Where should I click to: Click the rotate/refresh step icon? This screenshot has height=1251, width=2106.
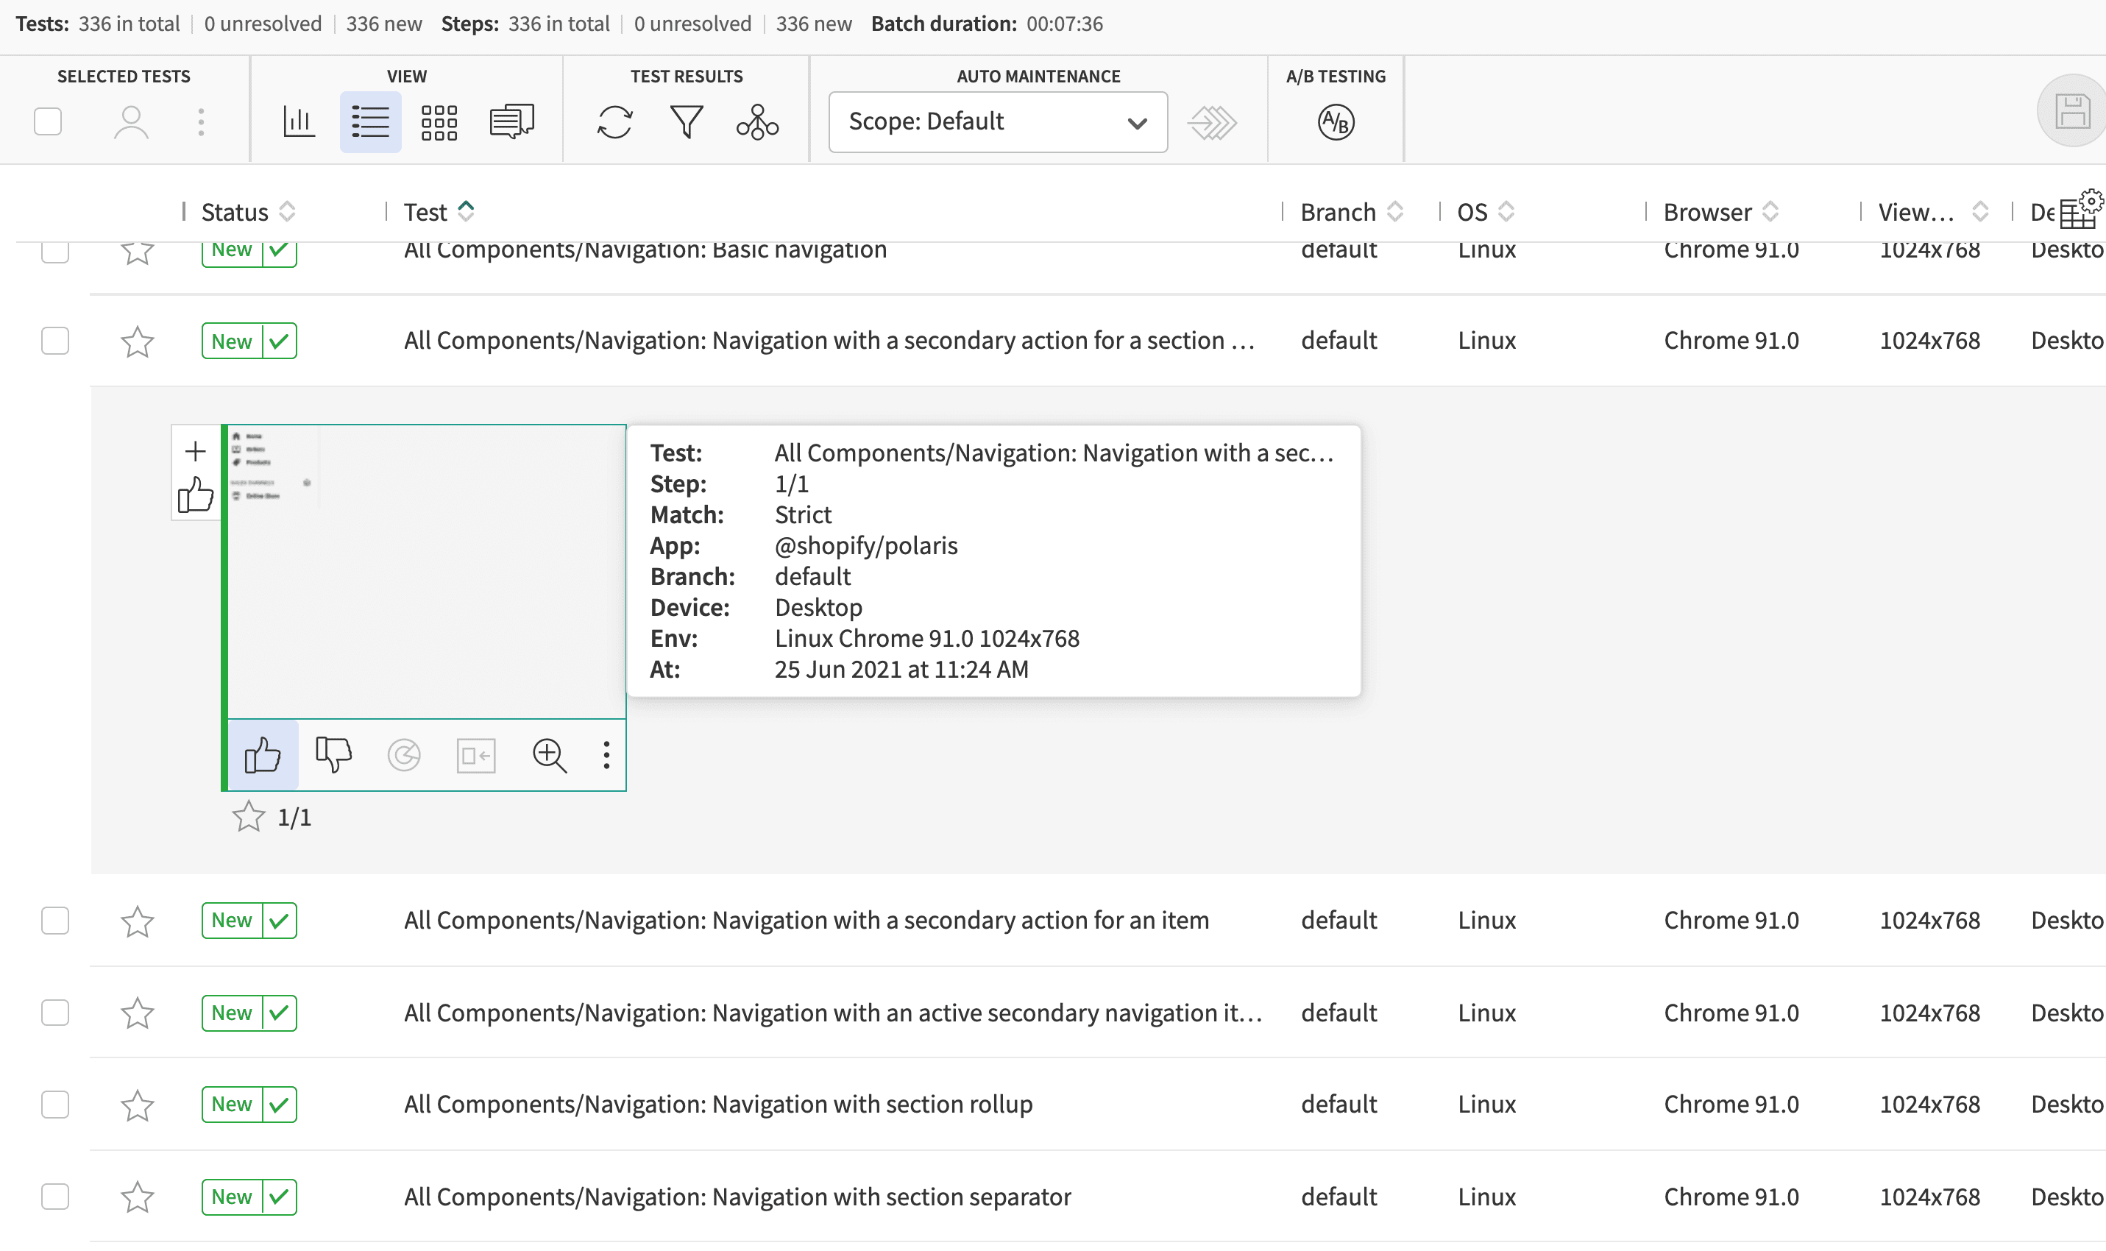click(x=403, y=755)
